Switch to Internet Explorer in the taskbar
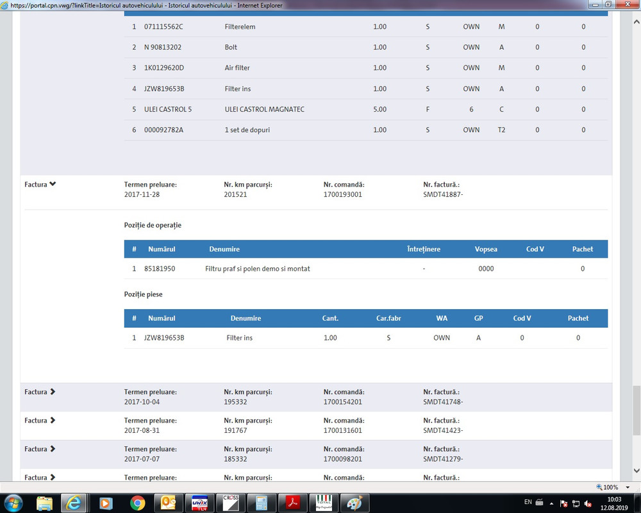The image size is (641, 513). [x=74, y=503]
